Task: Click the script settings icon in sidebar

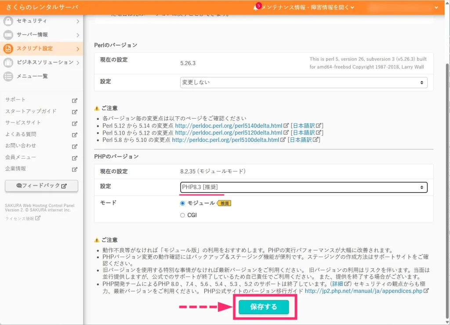Action: point(8,48)
